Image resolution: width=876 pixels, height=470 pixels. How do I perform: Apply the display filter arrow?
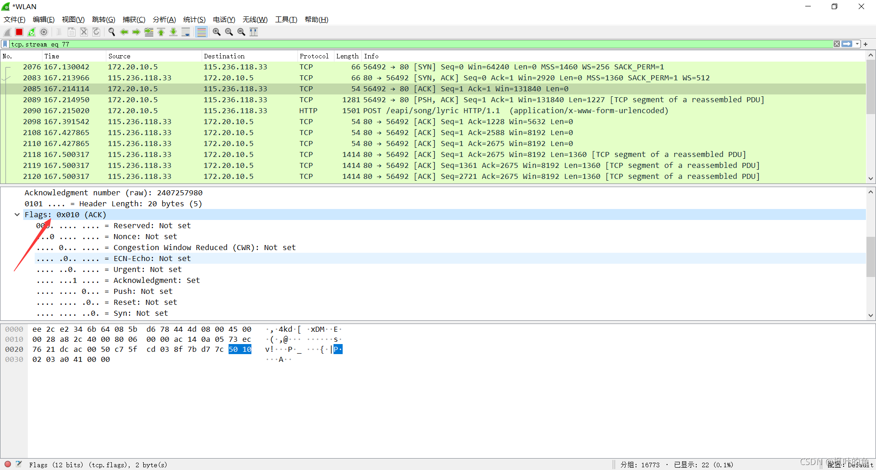(847, 44)
